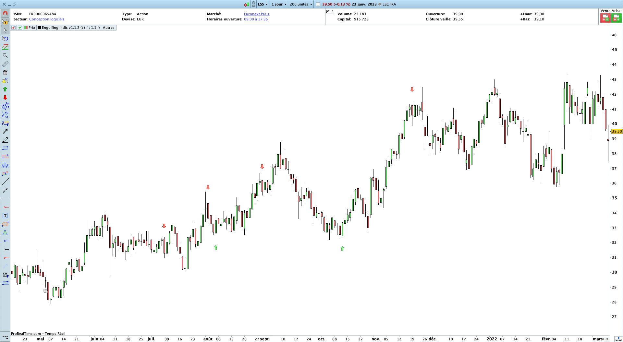Select the magnifying glass zoom tool

pyautogui.click(x=5, y=55)
